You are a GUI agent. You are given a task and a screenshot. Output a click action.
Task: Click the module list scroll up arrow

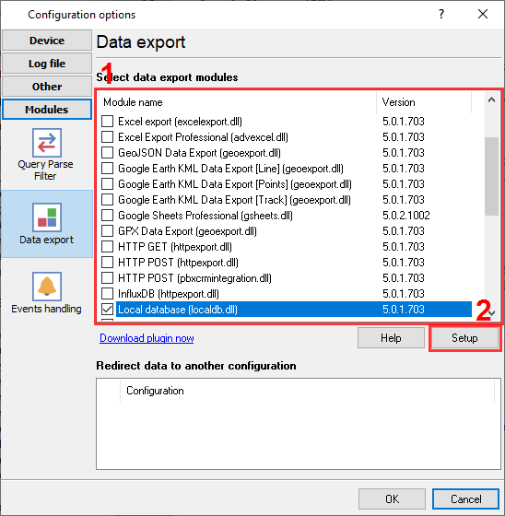coord(491,100)
